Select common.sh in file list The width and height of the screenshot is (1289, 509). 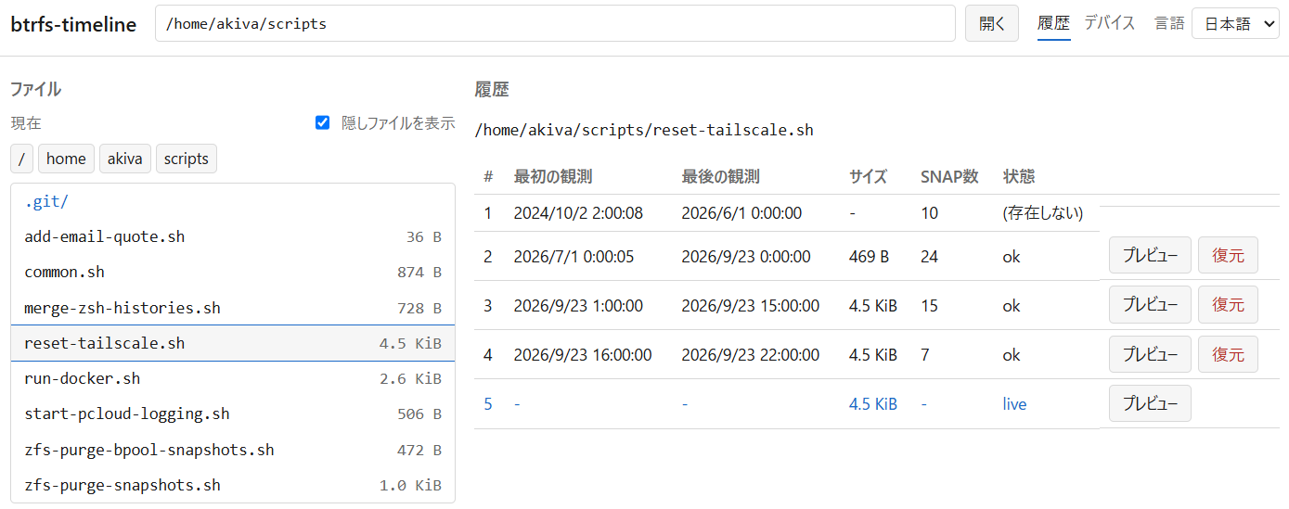pyautogui.click(x=233, y=272)
